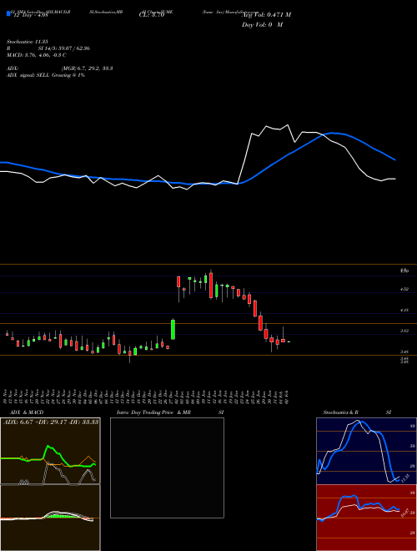The height and width of the screenshot is (551, 417).
Task: Click the 'ADX signal: SELL Growing @ 1%' line
Action: tap(46, 75)
